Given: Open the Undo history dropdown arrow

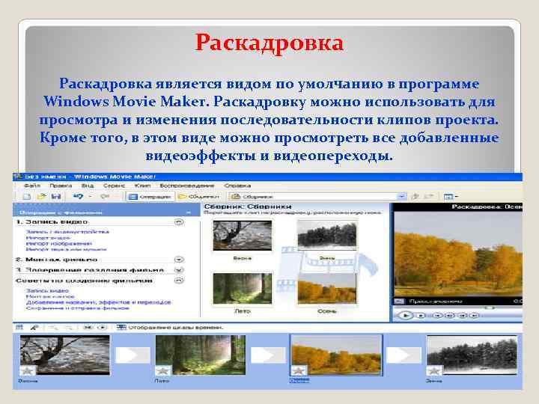Looking at the screenshot, I should (90, 197).
